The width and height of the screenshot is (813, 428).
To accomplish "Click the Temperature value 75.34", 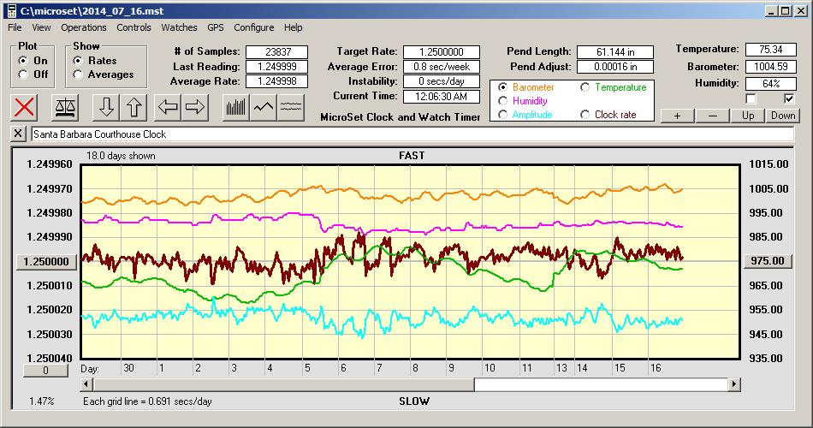I will coord(770,50).
